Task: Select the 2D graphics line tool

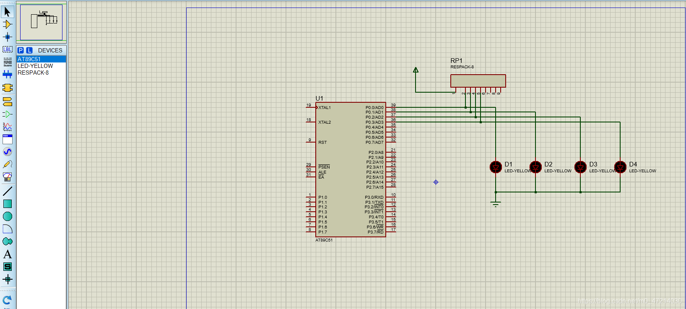Action: click(7, 191)
